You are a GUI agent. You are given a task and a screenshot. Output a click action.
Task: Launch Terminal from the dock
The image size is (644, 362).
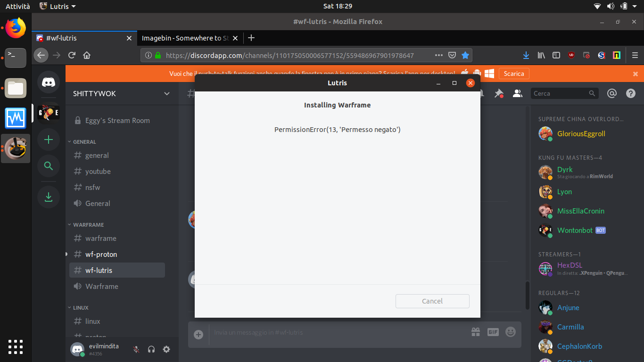pos(16,58)
